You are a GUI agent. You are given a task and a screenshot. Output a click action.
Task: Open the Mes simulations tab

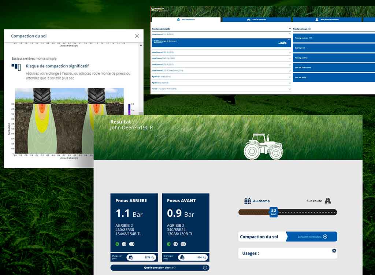point(186,20)
